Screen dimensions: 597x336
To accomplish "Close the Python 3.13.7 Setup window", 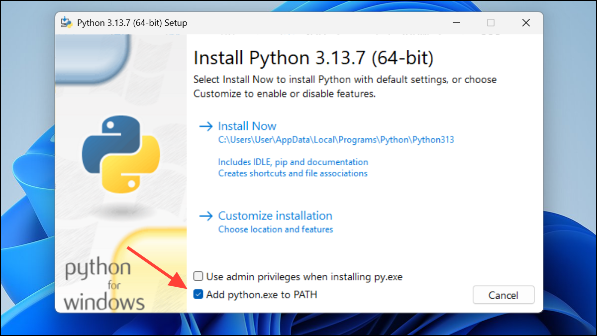I will [x=526, y=23].
